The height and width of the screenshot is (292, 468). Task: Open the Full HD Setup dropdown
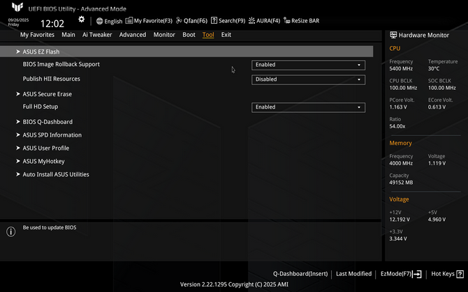pos(308,107)
